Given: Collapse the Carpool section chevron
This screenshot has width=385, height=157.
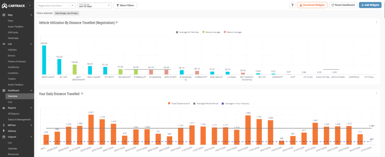Looking at the screenshot, I should [x=31, y=137].
